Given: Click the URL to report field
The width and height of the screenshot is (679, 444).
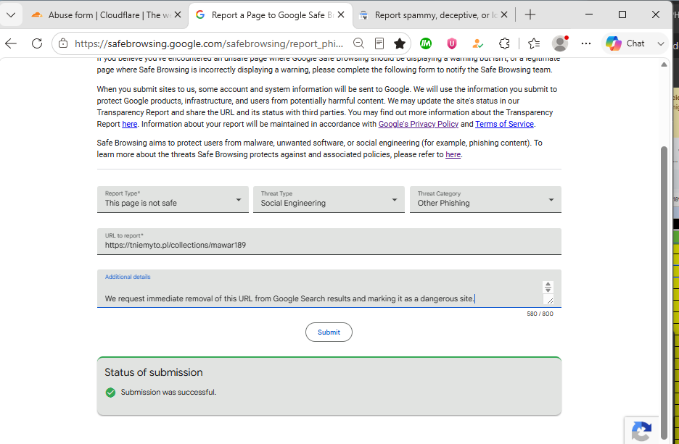Looking at the screenshot, I should (x=329, y=241).
